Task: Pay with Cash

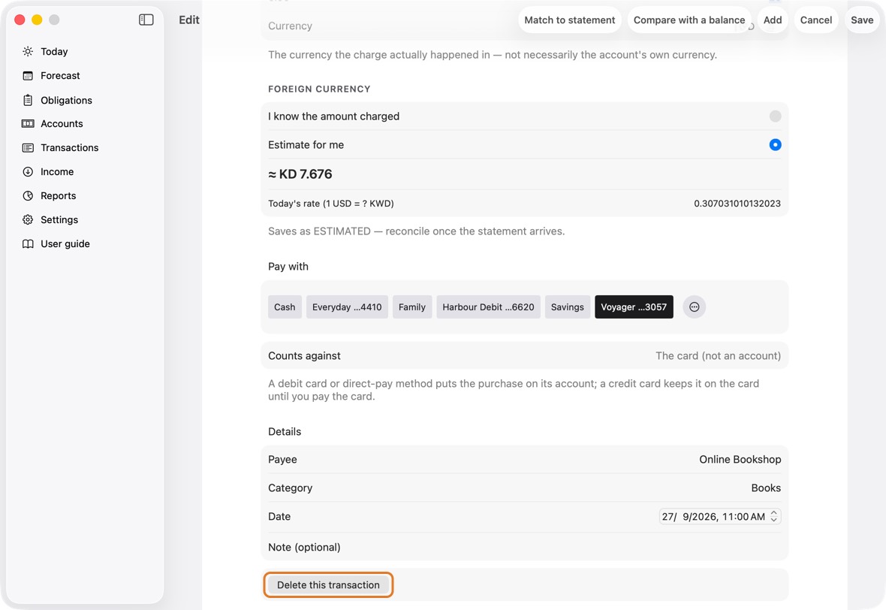Action: tap(285, 307)
